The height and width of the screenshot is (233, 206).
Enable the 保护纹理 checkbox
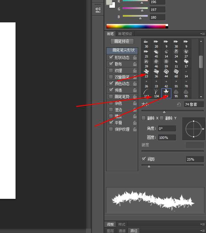111,129
